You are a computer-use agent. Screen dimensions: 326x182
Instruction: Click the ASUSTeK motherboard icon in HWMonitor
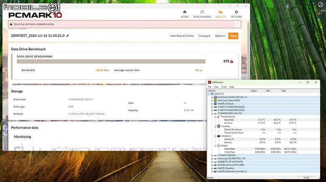[x=215, y=97]
